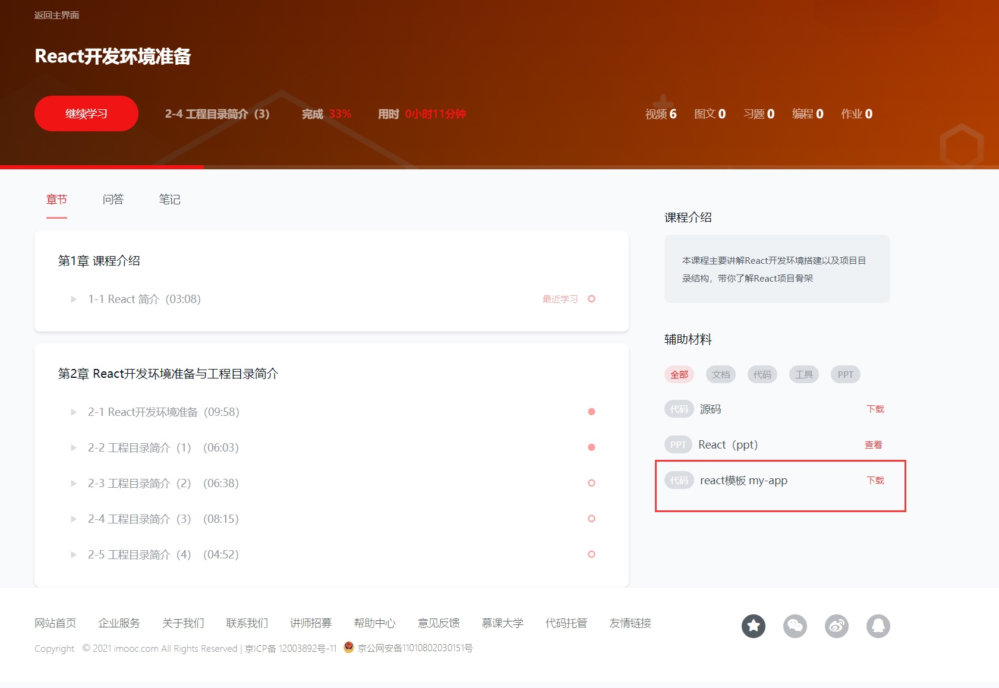
Task: Open lesson 1-1 React 简介 (03:08)
Action: [x=144, y=299]
